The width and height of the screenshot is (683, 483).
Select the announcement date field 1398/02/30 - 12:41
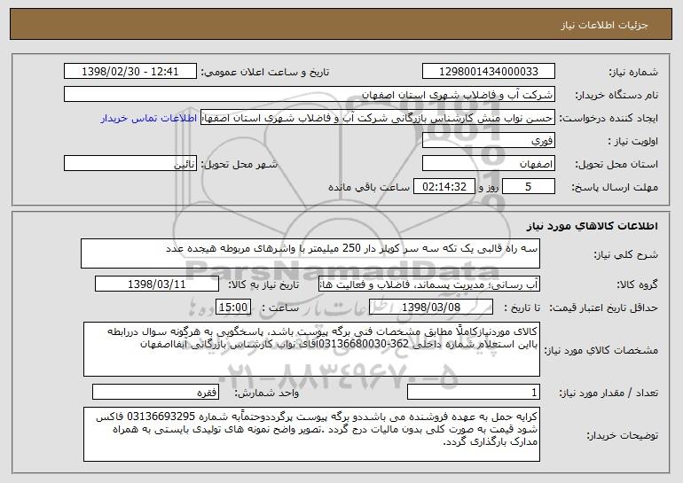pyautogui.click(x=130, y=72)
